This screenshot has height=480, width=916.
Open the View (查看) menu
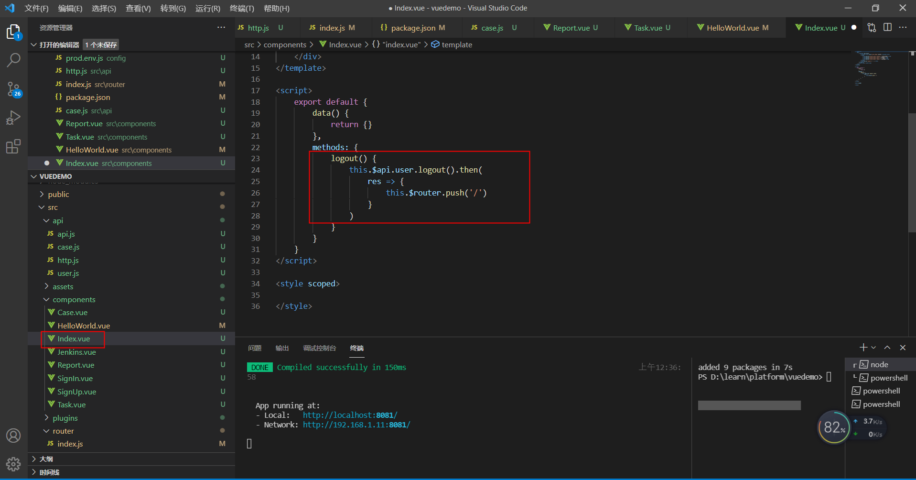(138, 8)
